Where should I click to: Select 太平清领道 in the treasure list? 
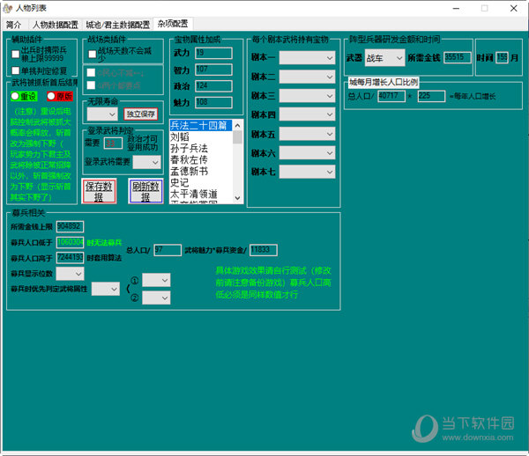(201, 194)
